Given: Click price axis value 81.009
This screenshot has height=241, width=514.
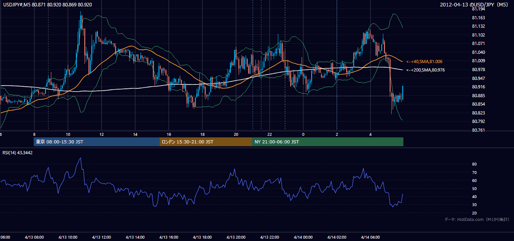Looking at the screenshot, I should click(x=479, y=61).
